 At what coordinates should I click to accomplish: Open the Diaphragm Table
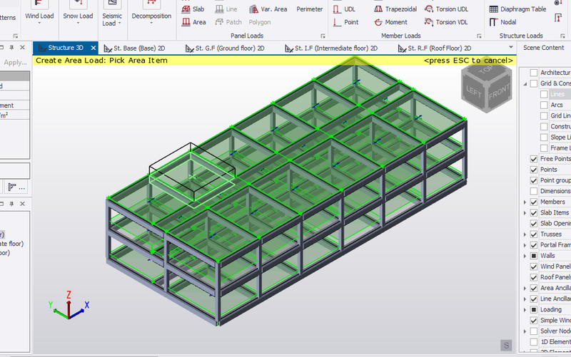tap(518, 9)
